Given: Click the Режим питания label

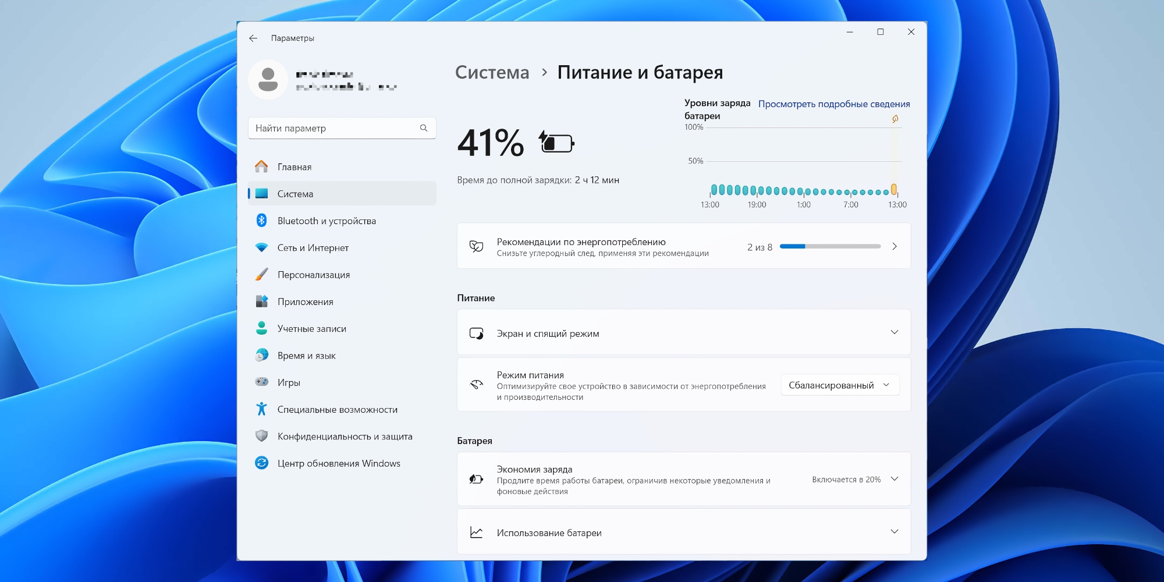Looking at the screenshot, I should (x=530, y=375).
